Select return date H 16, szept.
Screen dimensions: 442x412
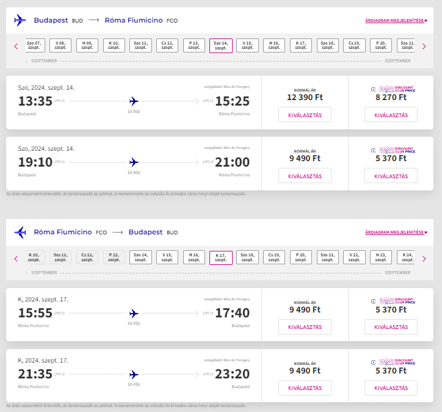click(194, 258)
